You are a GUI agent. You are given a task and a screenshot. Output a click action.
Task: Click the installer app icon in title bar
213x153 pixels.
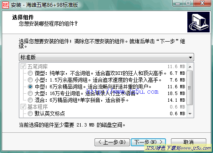pyautogui.click(x=5, y=5)
